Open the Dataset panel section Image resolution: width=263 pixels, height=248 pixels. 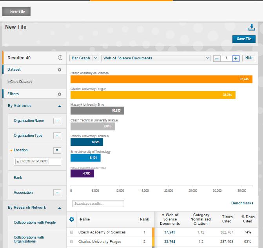14,70
